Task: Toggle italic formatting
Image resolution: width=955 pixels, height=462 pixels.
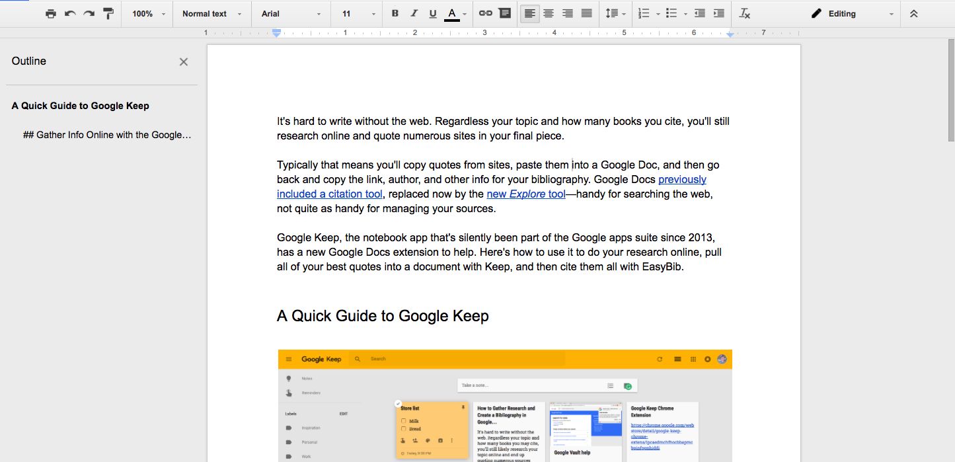Action: 414,13
